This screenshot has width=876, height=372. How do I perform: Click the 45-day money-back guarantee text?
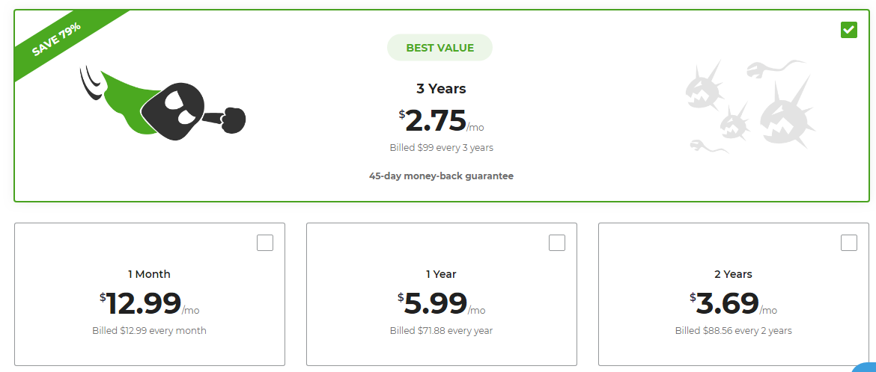(441, 176)
